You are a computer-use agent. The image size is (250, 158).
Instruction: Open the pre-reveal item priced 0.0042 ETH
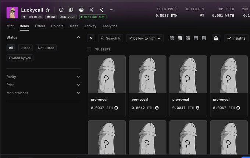pyautogui.click(x=147, y=86)
